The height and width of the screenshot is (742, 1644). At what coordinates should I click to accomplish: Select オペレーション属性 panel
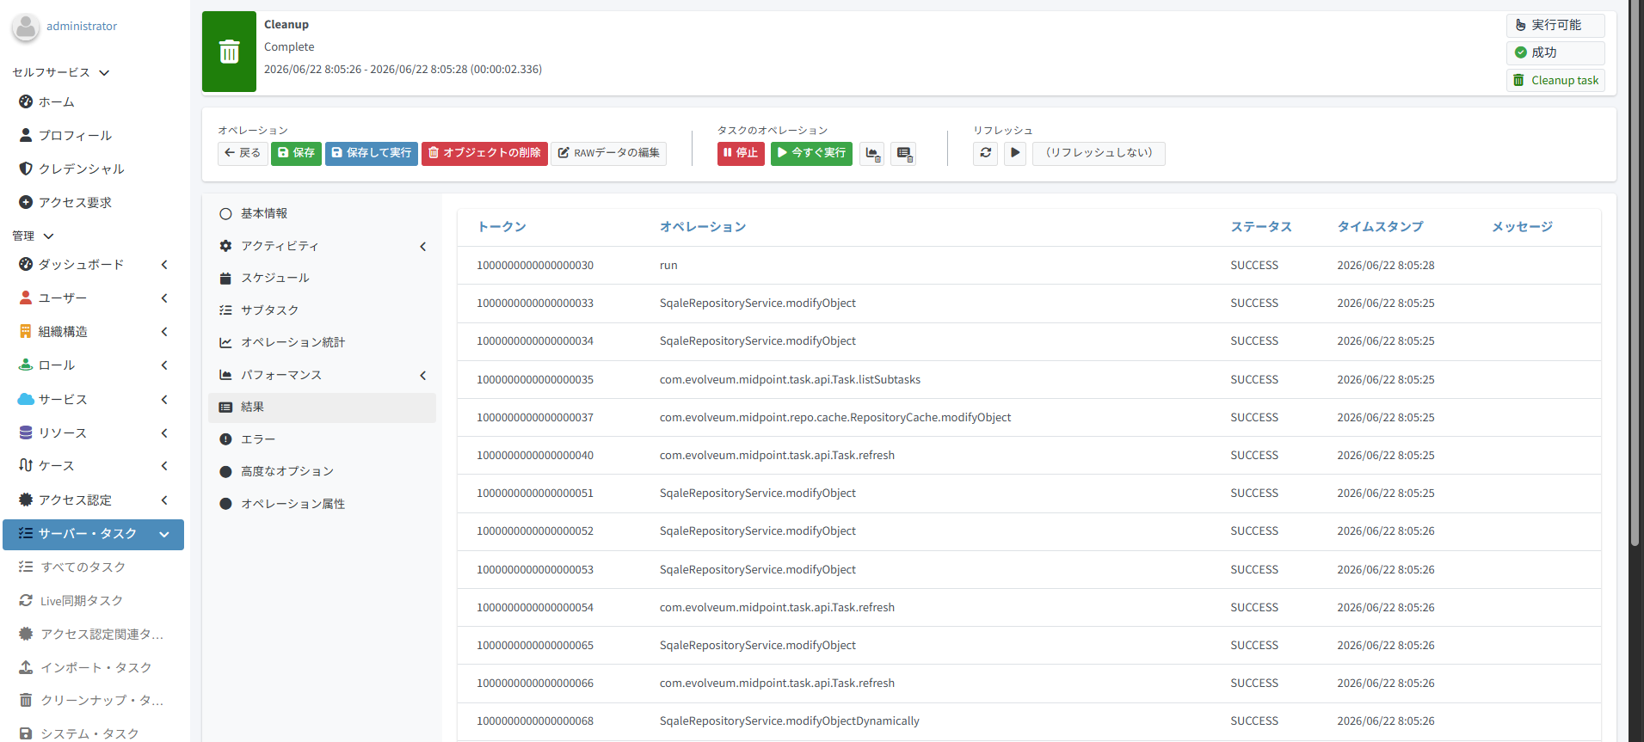[x=322, y=504]
